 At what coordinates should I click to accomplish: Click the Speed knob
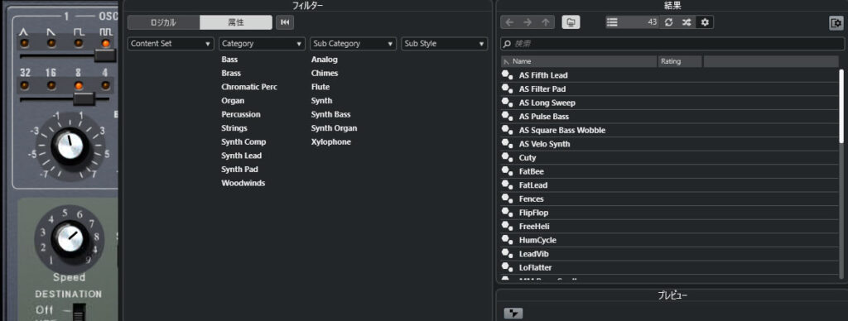pyautogui.click(x=70, y=238)
